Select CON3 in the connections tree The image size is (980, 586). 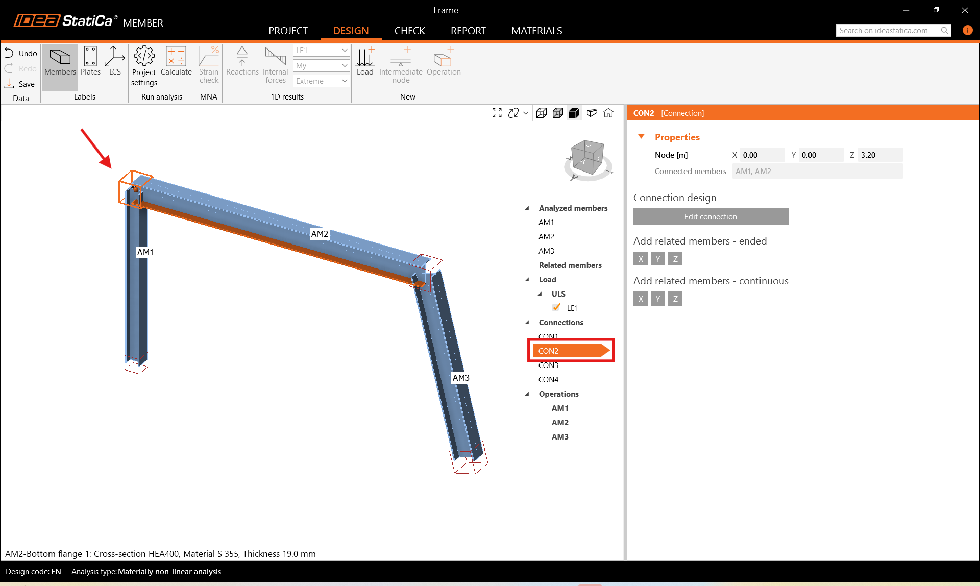pyautogui.click(x=548, y=365)
